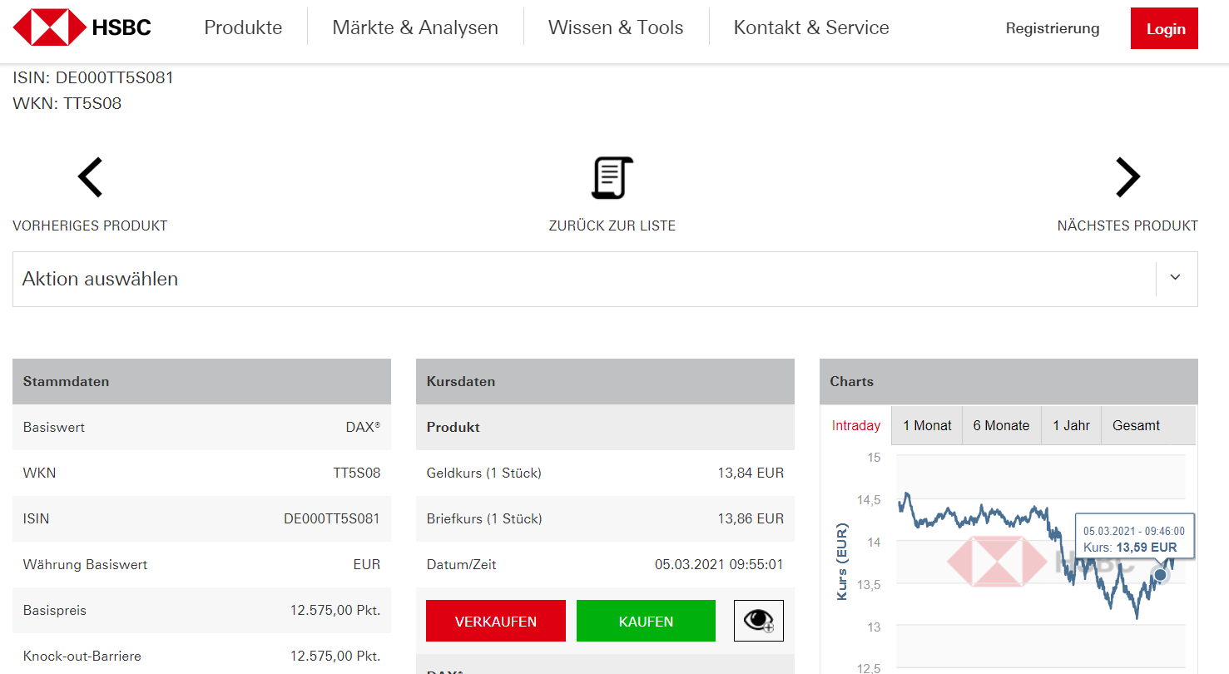1229x674 pixels.
Task: Click Währung Basiswert value EUR
Action: click(367, 564)
